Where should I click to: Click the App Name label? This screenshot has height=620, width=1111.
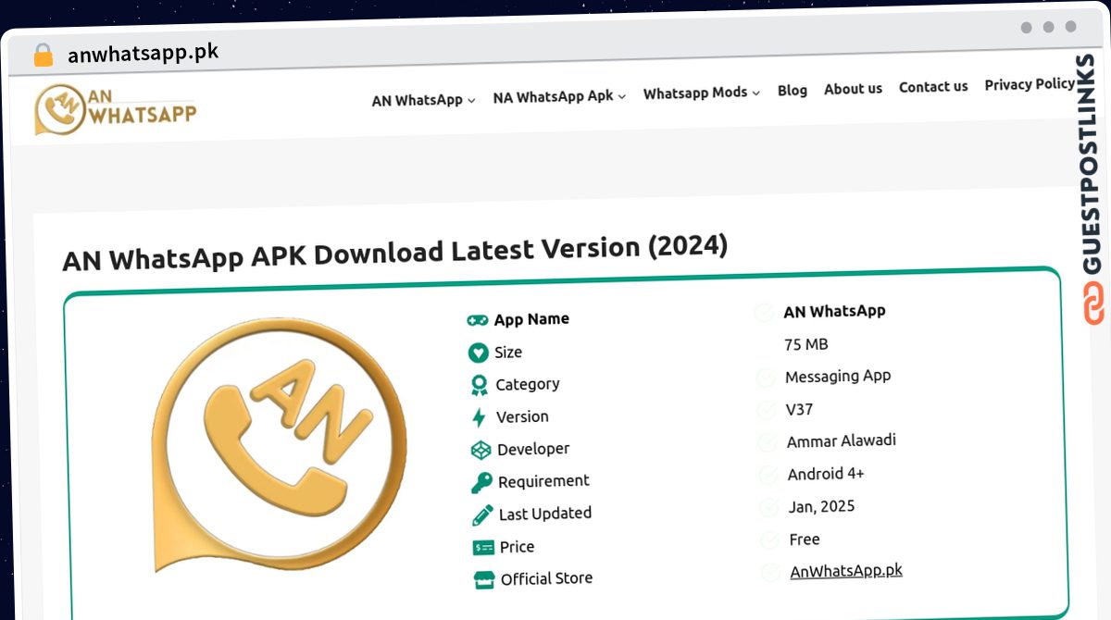tap(531, 319)
